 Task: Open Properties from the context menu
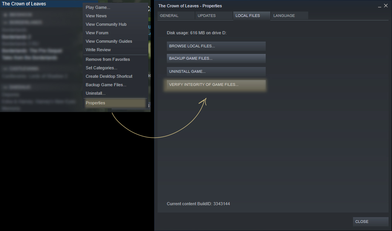(115, 103)
